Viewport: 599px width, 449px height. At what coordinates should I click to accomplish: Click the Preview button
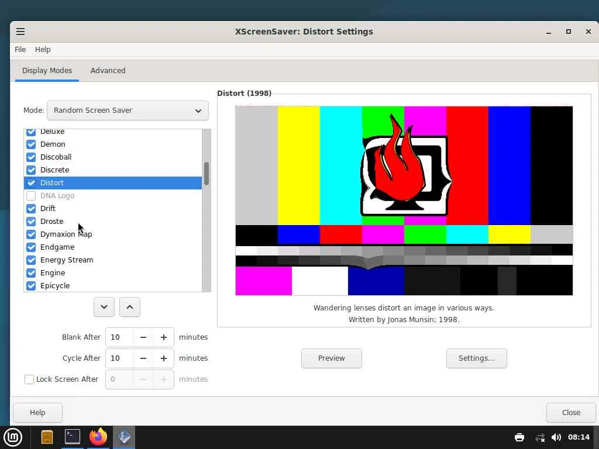[x=331, y=358]
